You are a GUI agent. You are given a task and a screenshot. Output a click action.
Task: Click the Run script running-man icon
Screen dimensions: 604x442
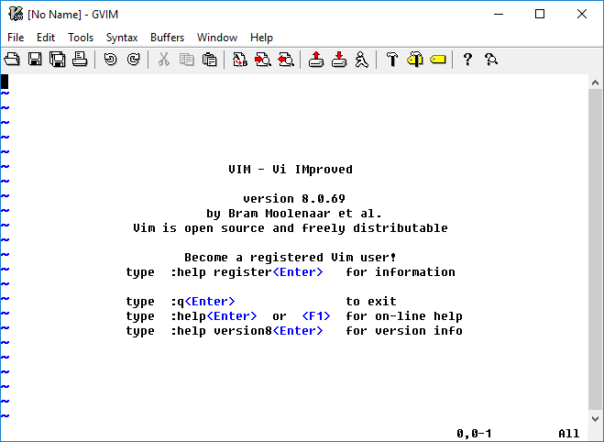pos(362,60)
